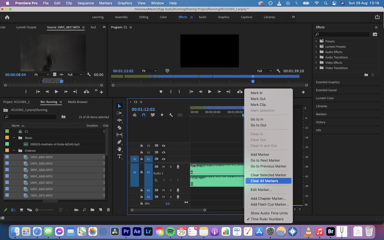The width and height of the screenshot is (384, 240).
Task: Select the Type tool
Action: point(119,156)
